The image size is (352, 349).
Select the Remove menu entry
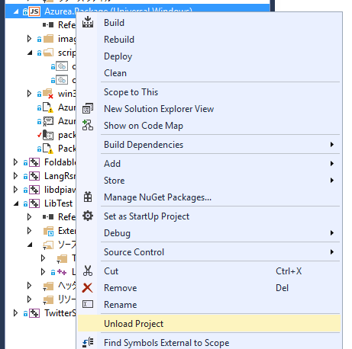coord(209,288)
